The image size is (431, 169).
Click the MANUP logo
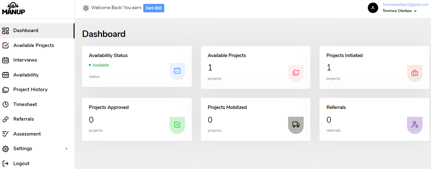[x=13, y=8]
